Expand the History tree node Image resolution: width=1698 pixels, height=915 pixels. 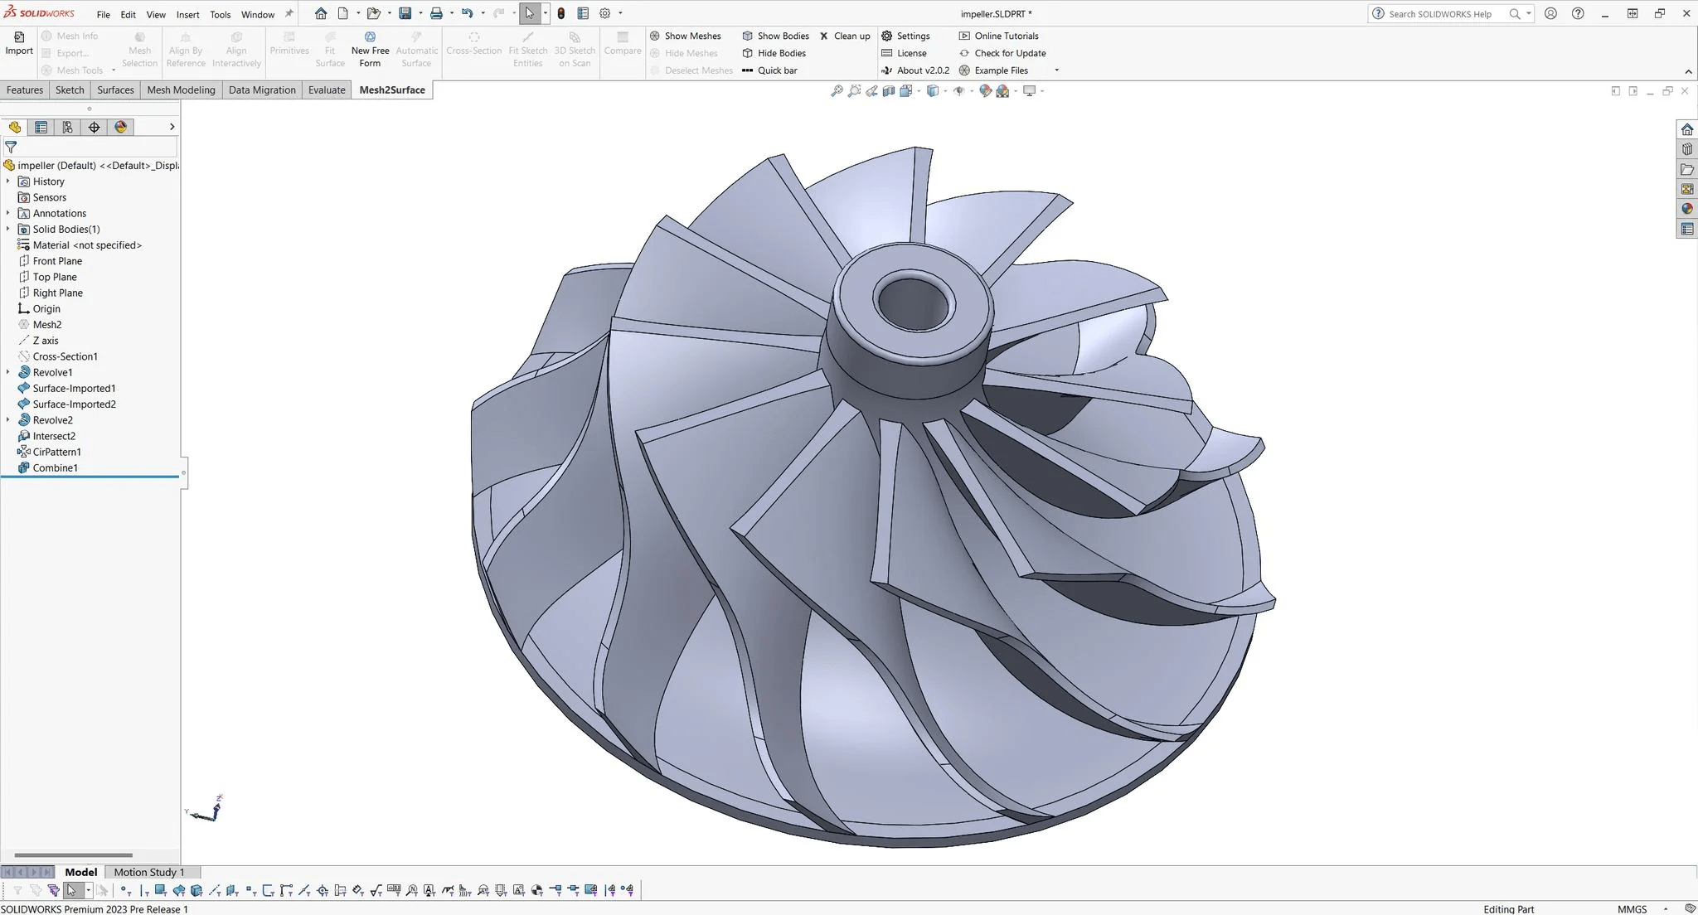click(x=8, y=181)
